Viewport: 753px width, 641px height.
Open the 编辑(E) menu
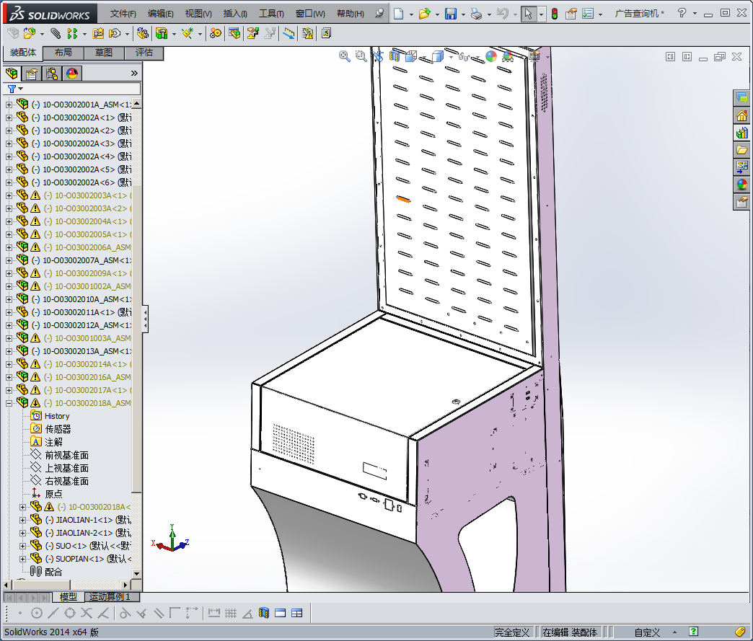coord(160,14)
